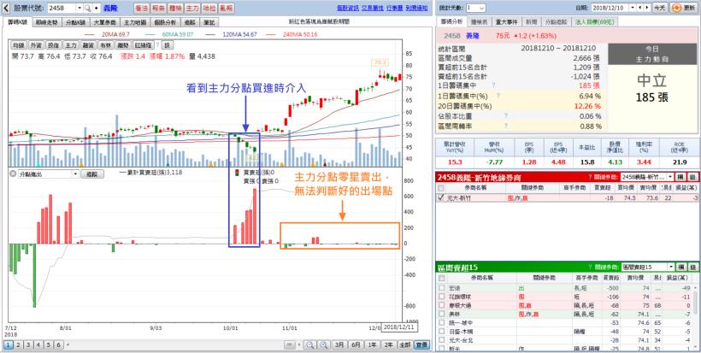Step to previous date with left arrow
Image resolution: width=701 pixels, height=353 pixels.
pos(640,8)
